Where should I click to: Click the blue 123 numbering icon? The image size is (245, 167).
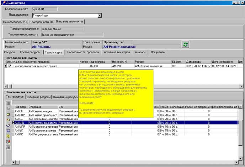8,130
